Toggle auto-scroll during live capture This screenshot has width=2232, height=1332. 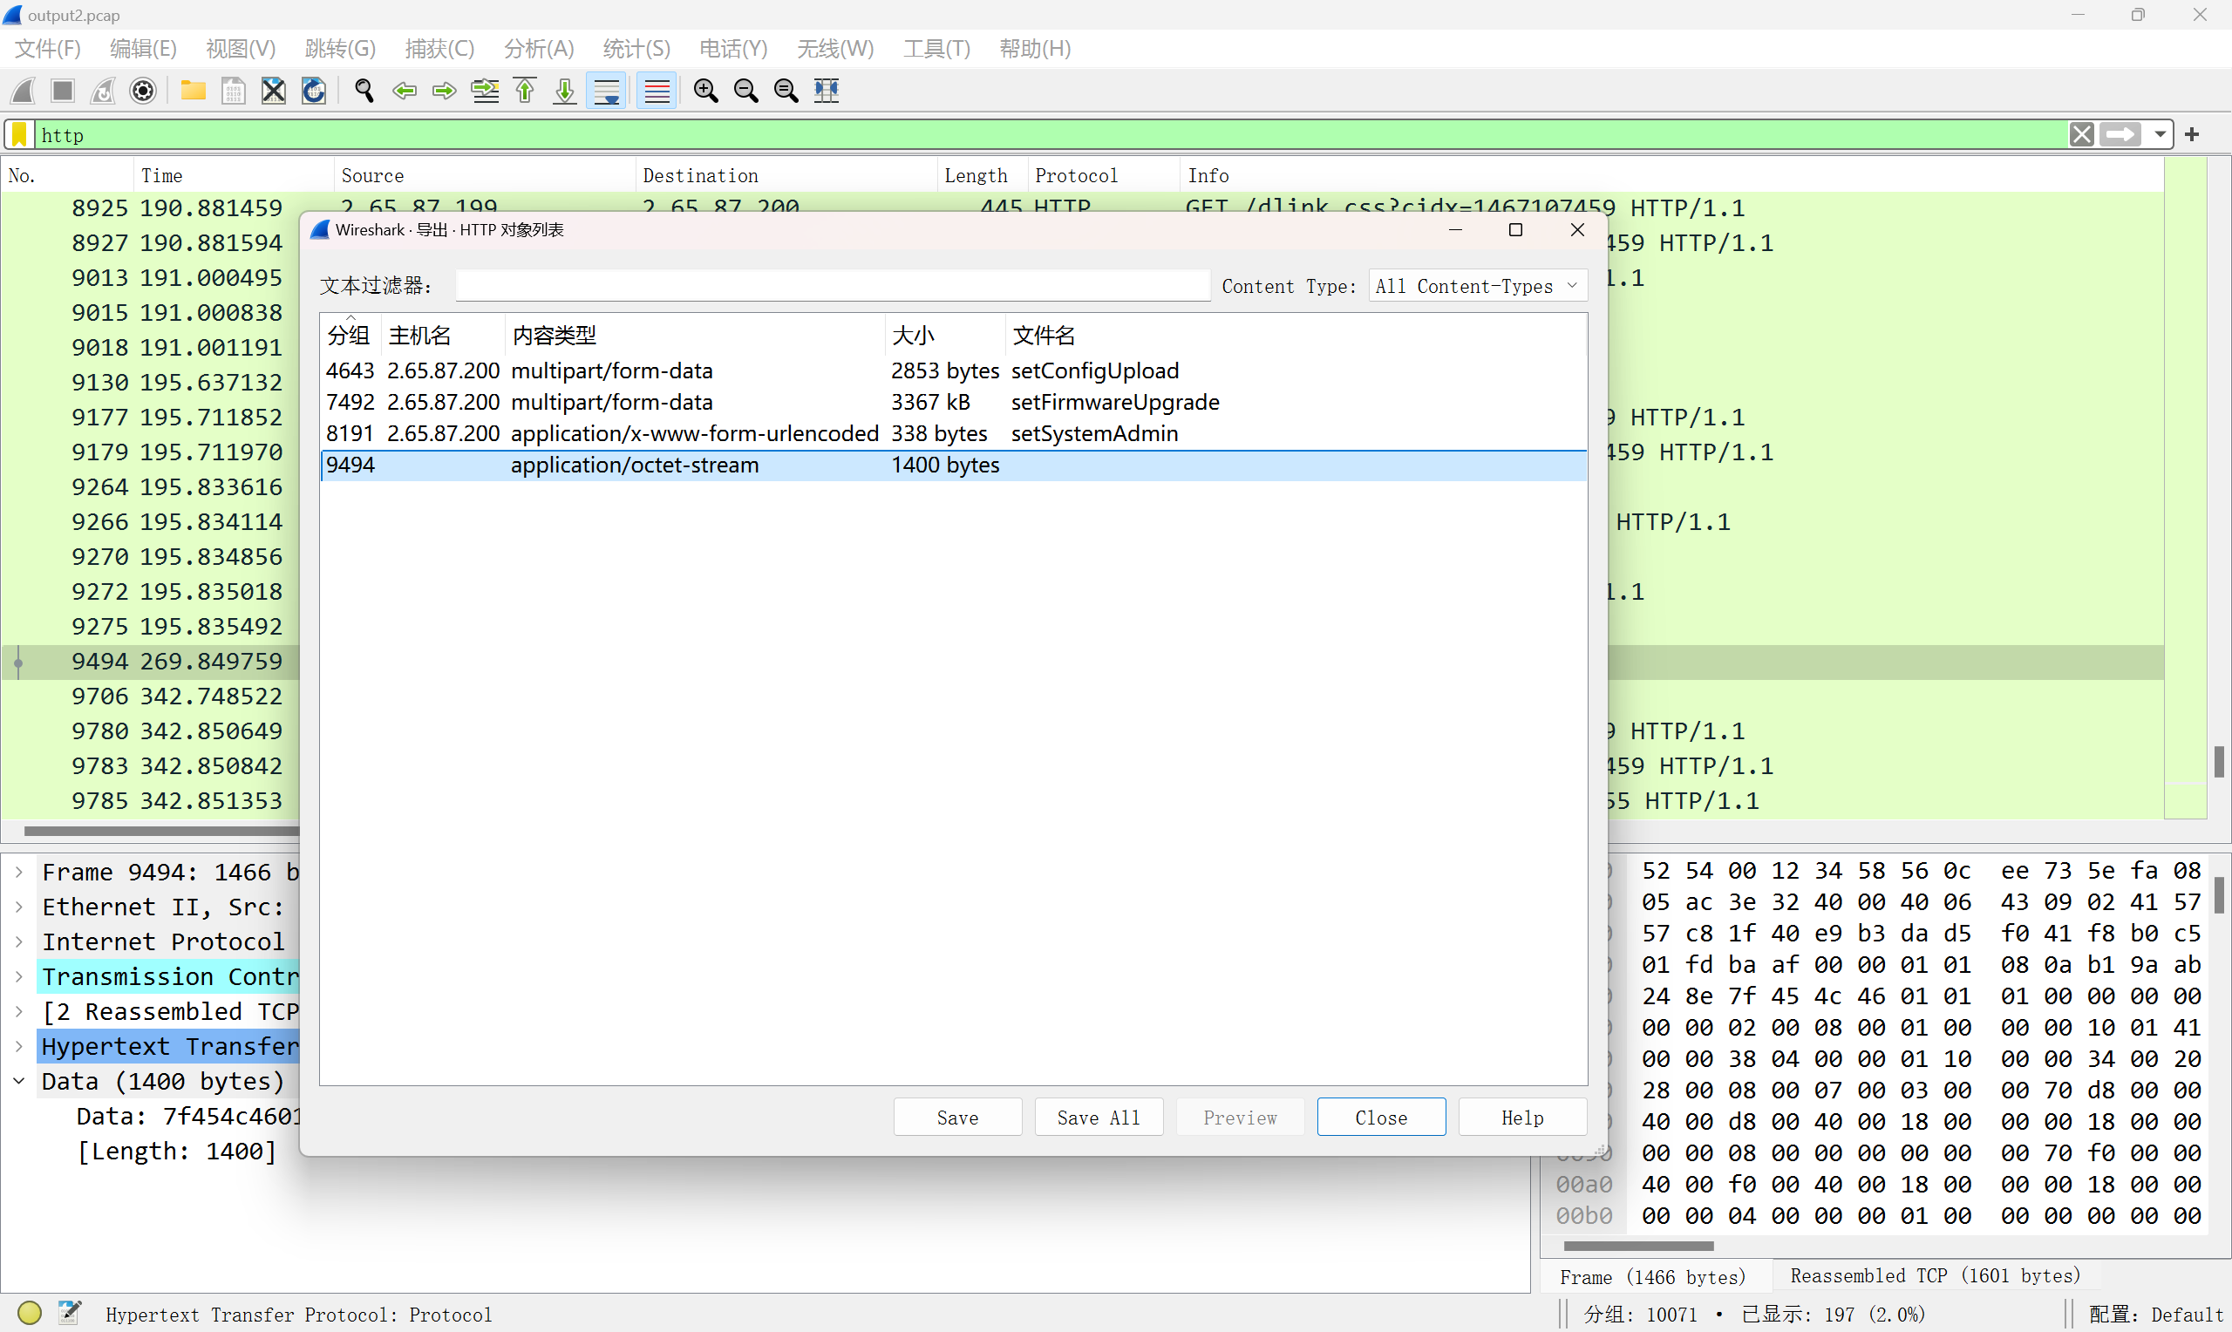[x=607, y=91]
